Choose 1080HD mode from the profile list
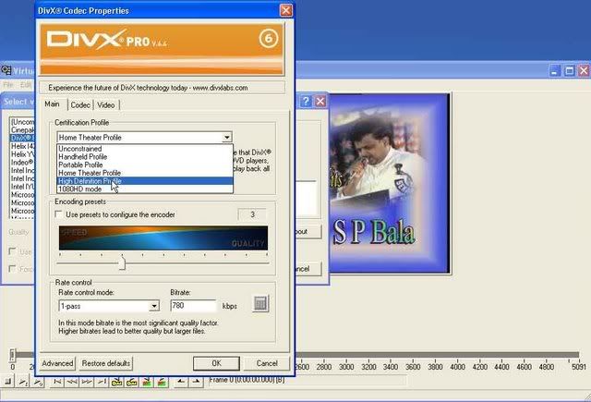Viewport: 591px width, 402px height. point(145,189)
